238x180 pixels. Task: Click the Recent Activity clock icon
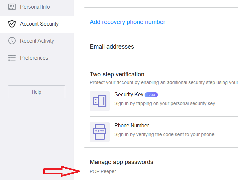click(x=12, y=41)
